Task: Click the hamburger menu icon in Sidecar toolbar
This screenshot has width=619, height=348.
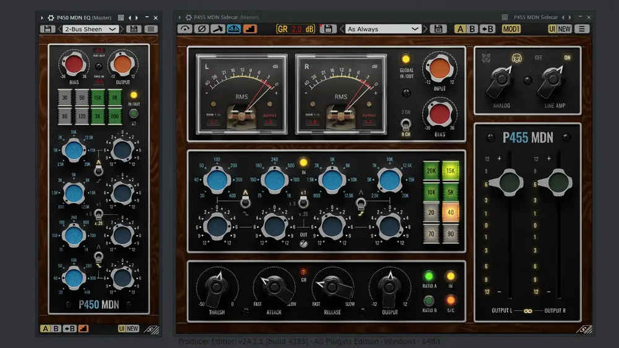Action: (581, 29)
